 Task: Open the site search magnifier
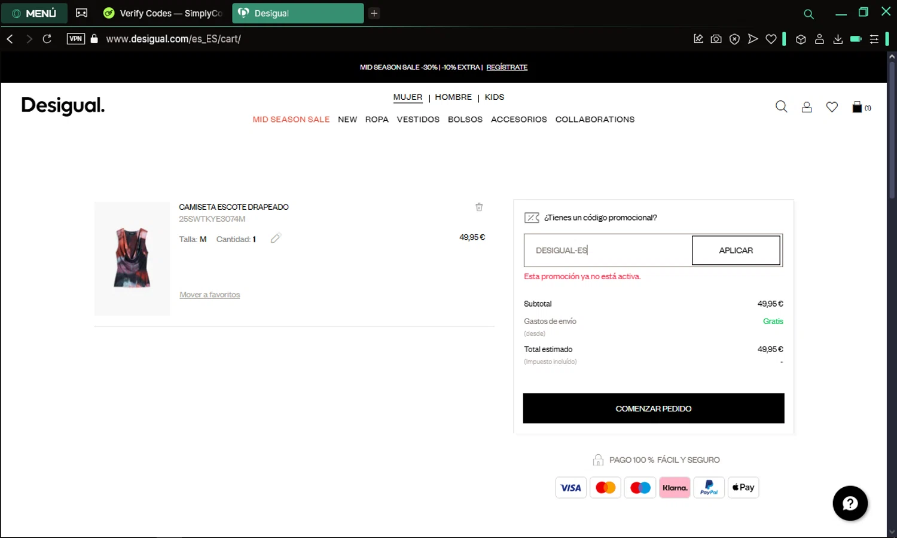(x=781, y=107)
